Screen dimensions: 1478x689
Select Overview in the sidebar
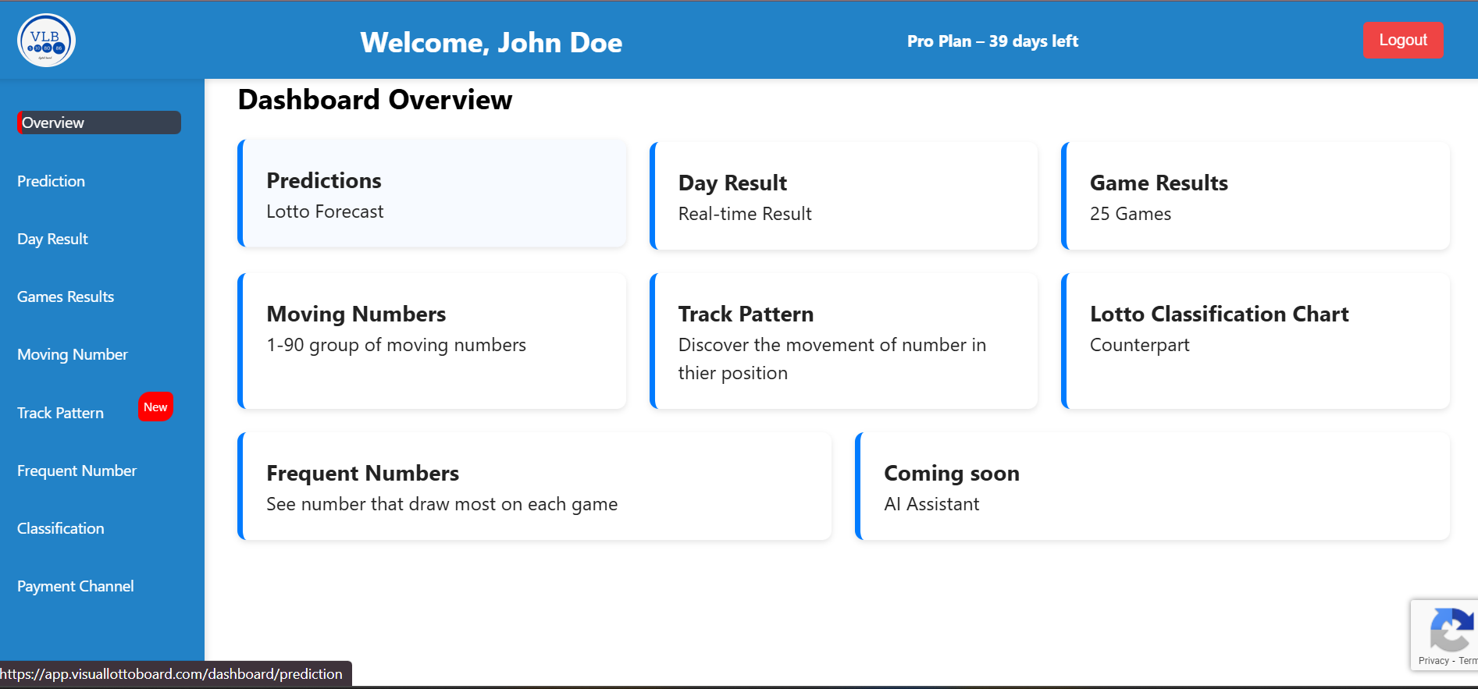pos(99,123)
